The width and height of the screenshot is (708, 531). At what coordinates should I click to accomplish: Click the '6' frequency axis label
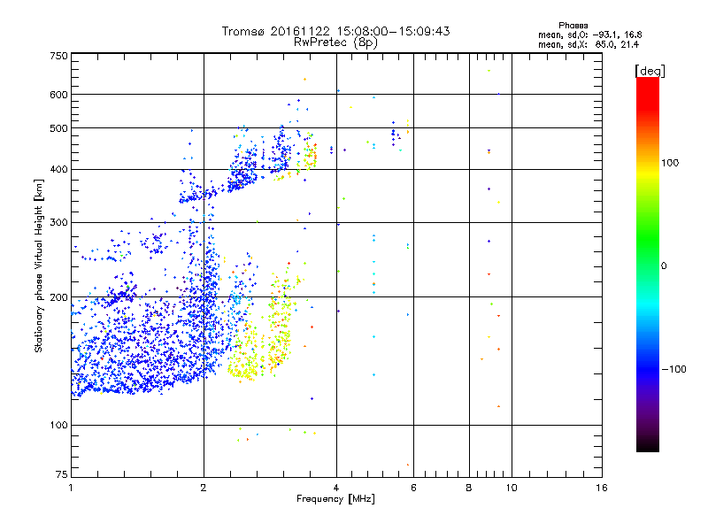(413, 488)
